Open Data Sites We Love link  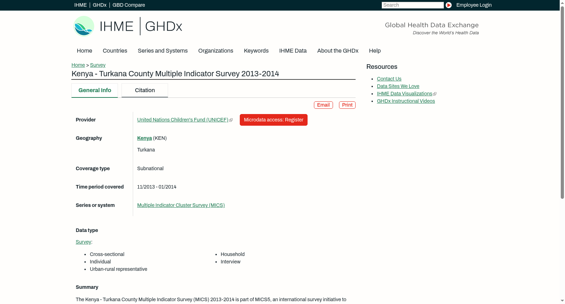click(x=398, y=87)
